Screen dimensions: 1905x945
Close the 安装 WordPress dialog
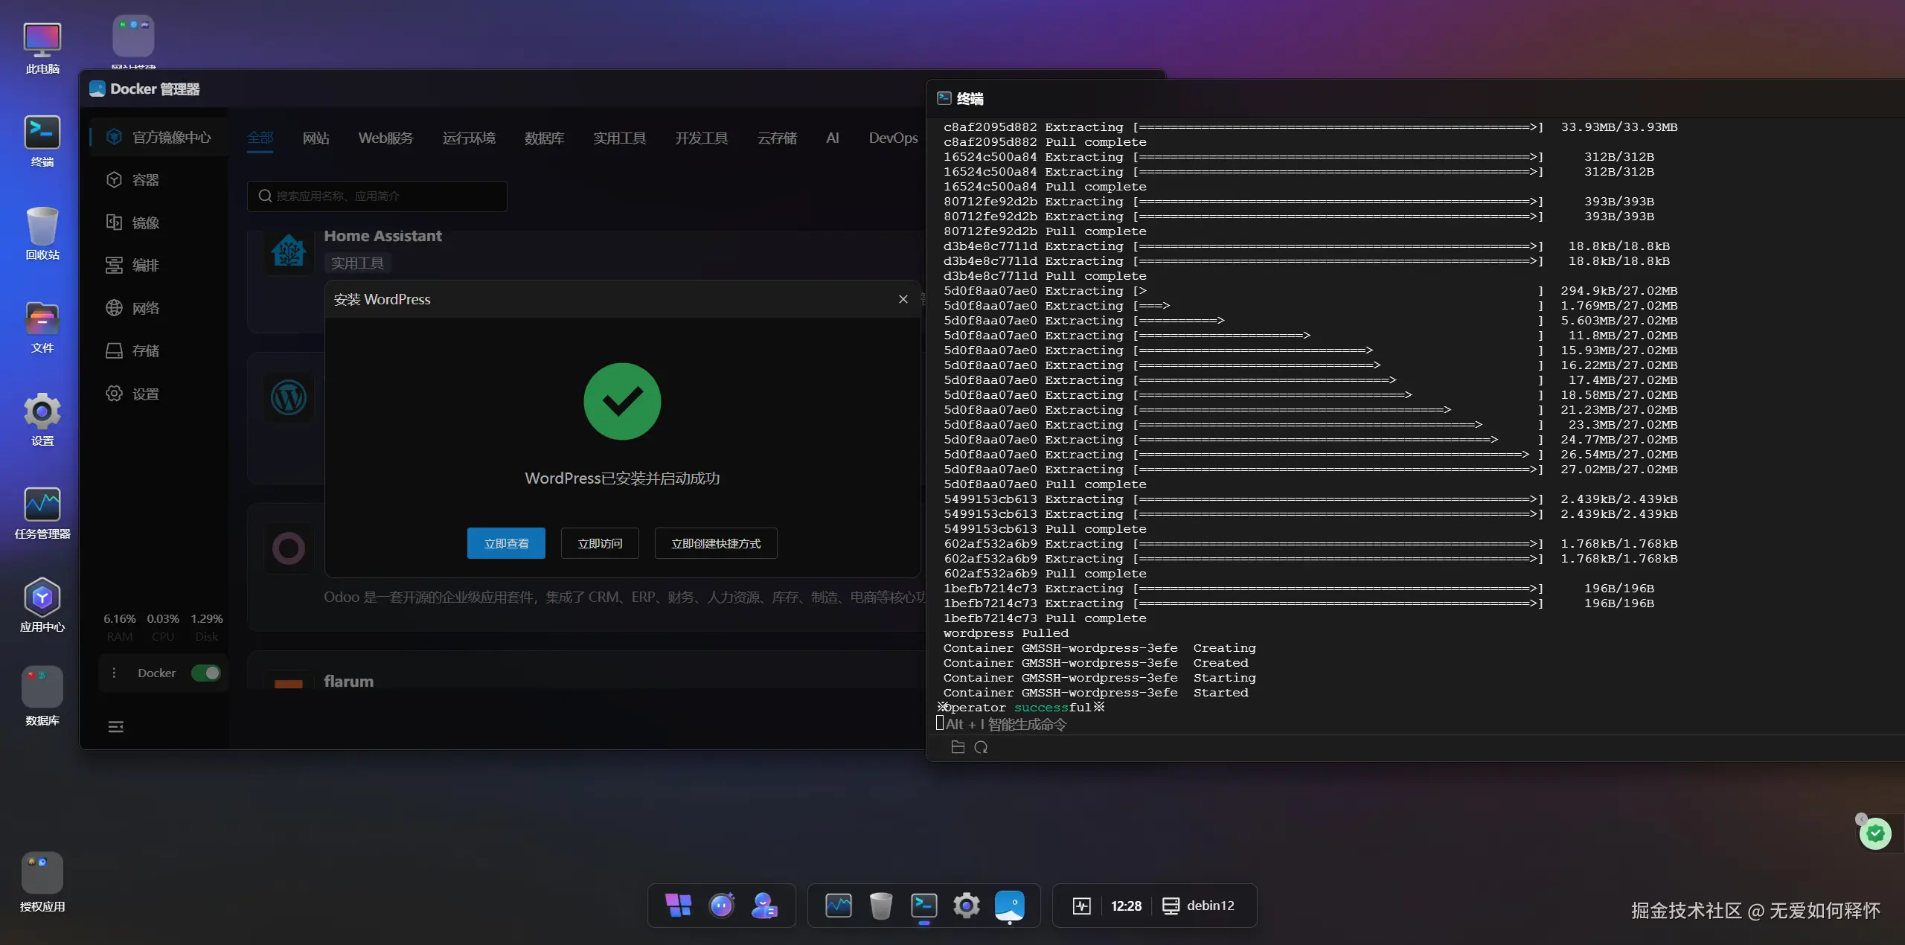point(903,299)
